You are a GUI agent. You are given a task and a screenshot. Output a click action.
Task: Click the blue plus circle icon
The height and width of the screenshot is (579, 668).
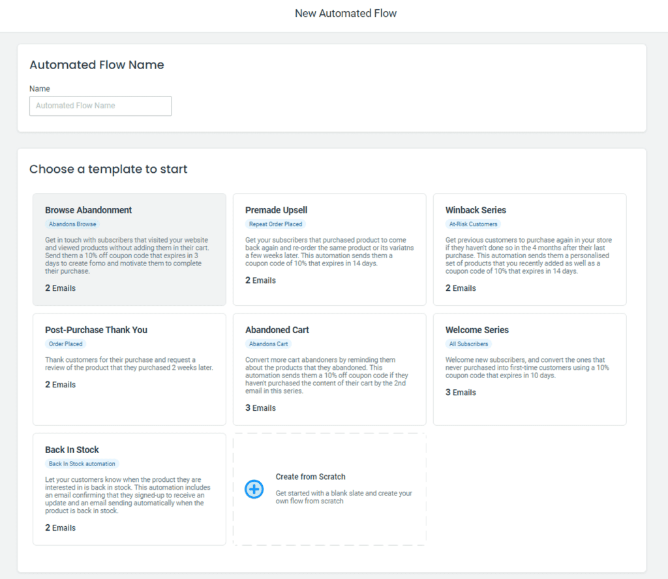(x=254, y=489)
